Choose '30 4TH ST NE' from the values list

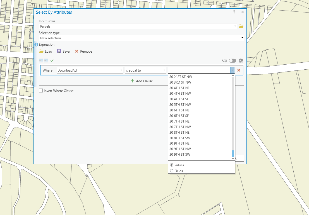(180, 88)
